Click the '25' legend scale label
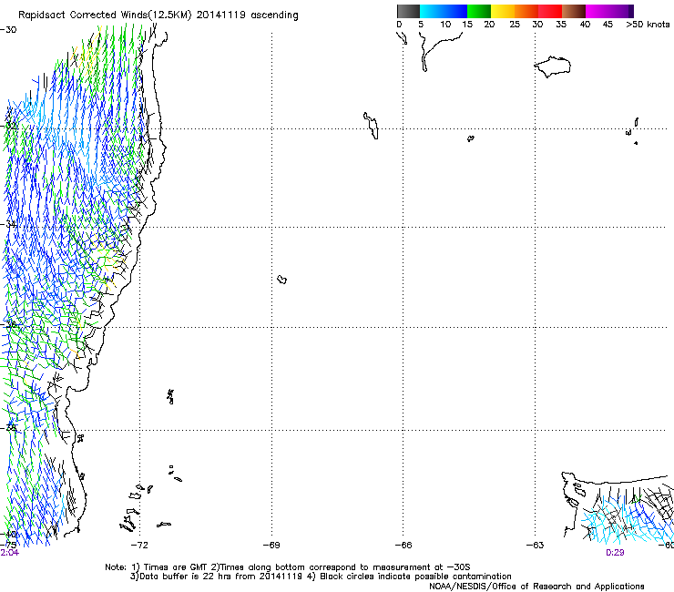Viewport: 674px width, 592px height. tap(515, 25)
